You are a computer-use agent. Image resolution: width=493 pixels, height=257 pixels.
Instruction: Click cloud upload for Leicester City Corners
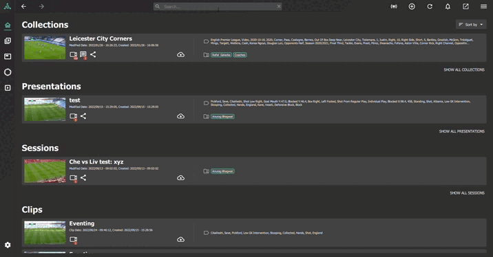(180, 54)
